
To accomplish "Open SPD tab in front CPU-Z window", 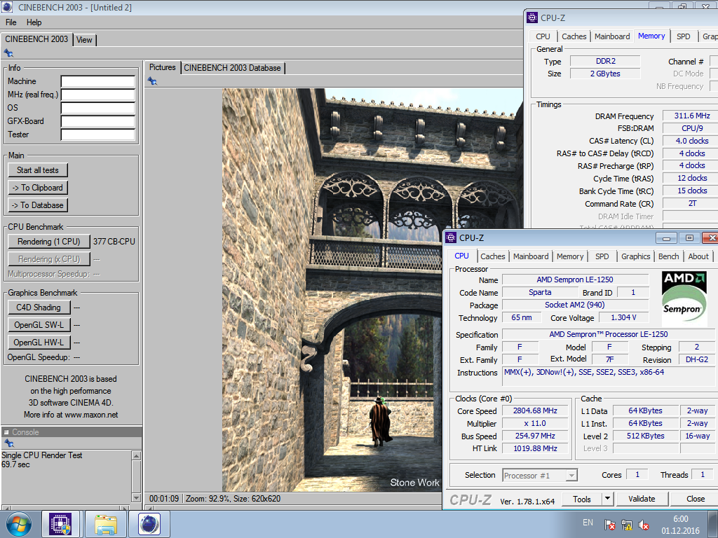I will pyautogui.click(x=602, y=256).
